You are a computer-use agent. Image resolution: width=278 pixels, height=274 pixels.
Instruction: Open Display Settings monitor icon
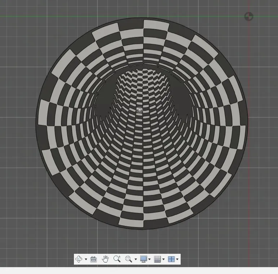pos(144,259)
